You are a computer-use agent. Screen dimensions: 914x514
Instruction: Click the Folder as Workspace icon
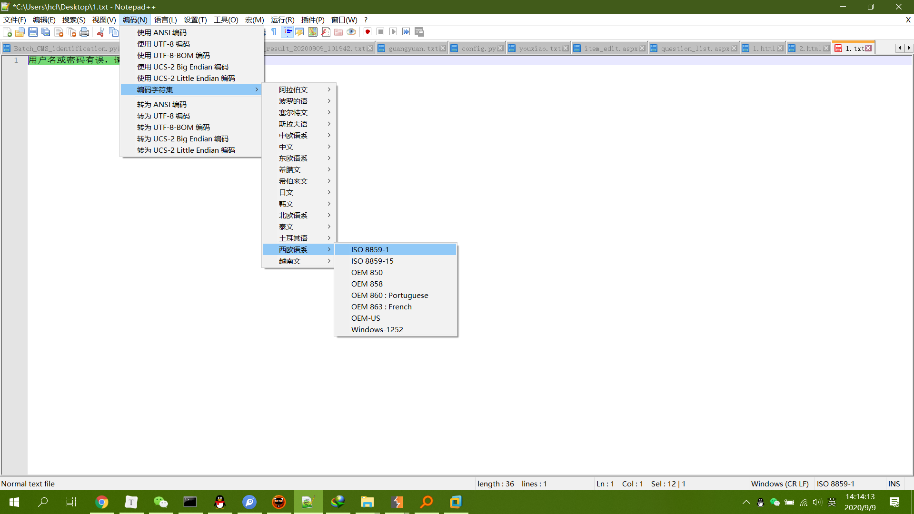[x=338, y=32]
